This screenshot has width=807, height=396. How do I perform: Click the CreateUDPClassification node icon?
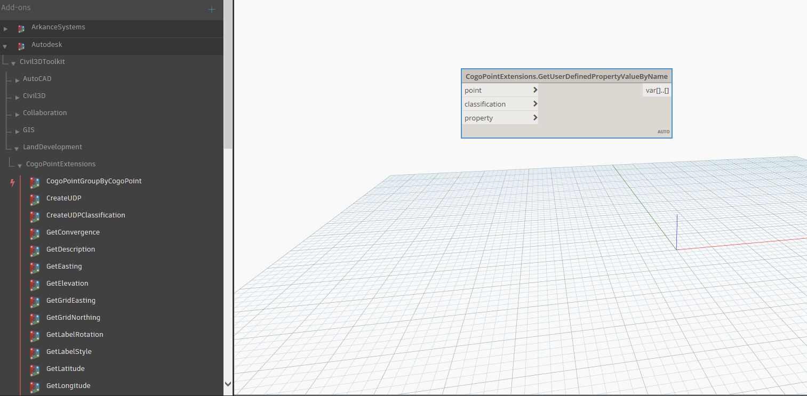pyautogui.click(x=35, y=216)
